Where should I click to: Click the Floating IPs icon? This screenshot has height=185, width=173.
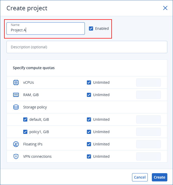click(16, 144)
